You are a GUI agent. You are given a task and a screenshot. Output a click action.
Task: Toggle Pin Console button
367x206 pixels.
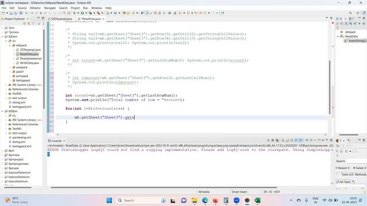coord(306,140)
